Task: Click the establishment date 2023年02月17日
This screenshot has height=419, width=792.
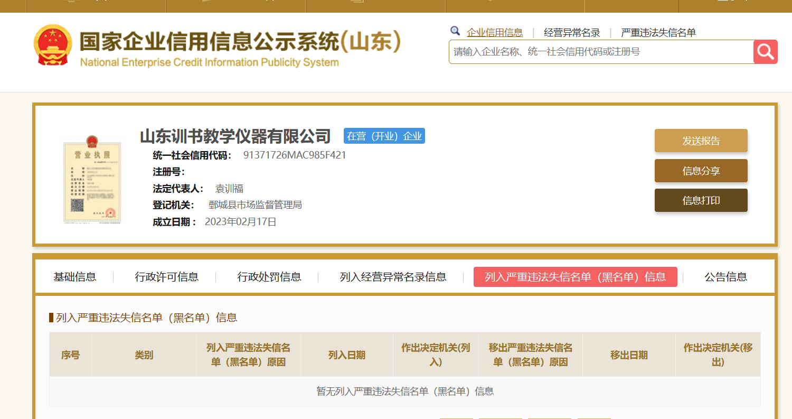Action: pyautogui.click(x=241, y=222)
